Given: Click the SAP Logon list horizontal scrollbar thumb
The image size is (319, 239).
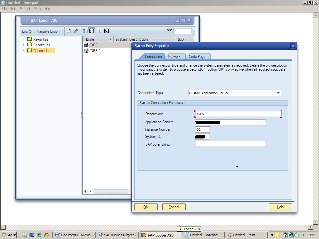Looking at the screenshot, I should pyautogui.click(x=111, y=191).
